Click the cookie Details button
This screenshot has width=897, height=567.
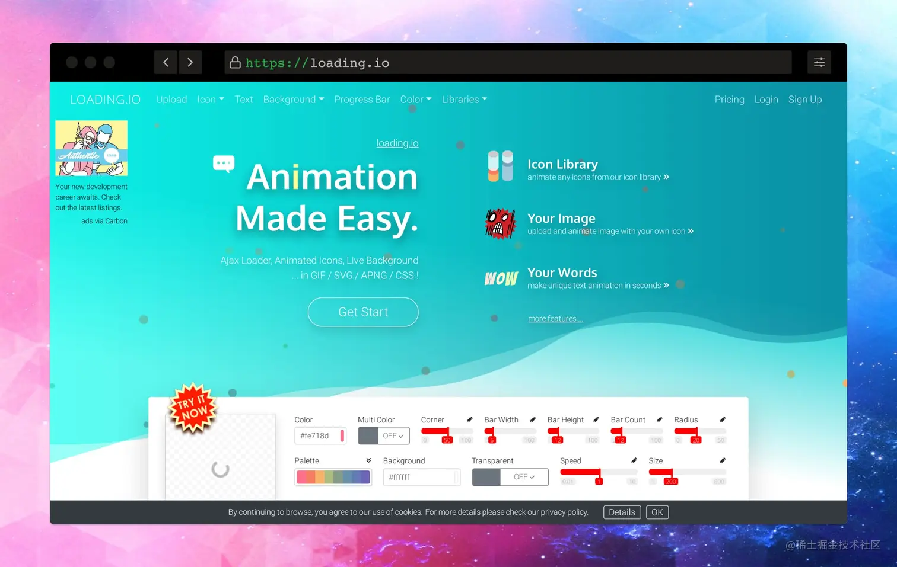point(622,512)
